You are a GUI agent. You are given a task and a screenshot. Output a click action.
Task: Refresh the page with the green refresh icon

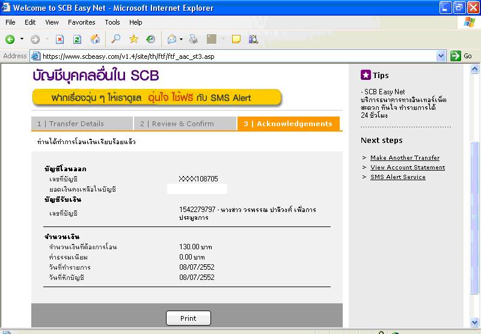[77, 39]
